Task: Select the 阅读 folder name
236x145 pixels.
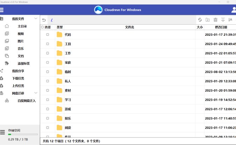Action: (68, 128)
